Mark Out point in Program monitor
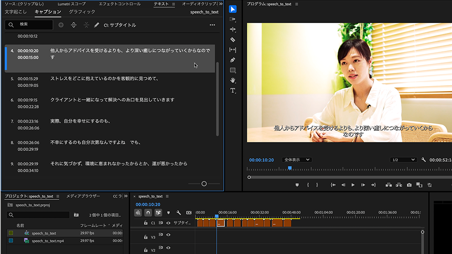This screenshot has width=452, height=254. coord(317,185)
